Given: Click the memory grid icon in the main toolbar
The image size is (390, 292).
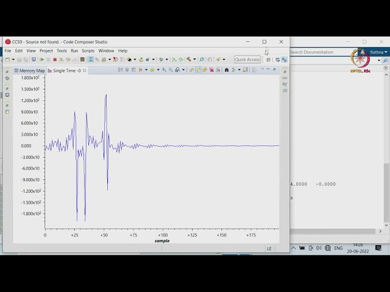Looking at the screenshot, I should click(82, 60).
